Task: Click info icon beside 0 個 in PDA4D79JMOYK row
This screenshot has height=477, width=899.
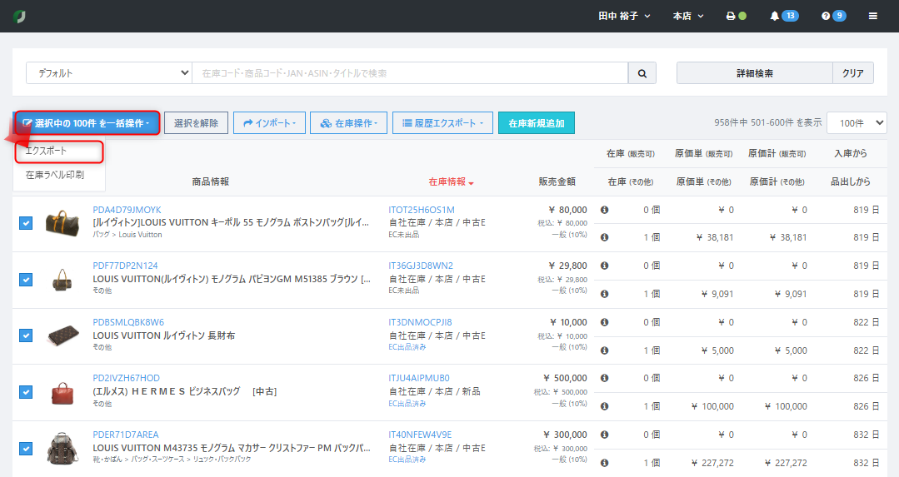Action: [x=604, y=210]
